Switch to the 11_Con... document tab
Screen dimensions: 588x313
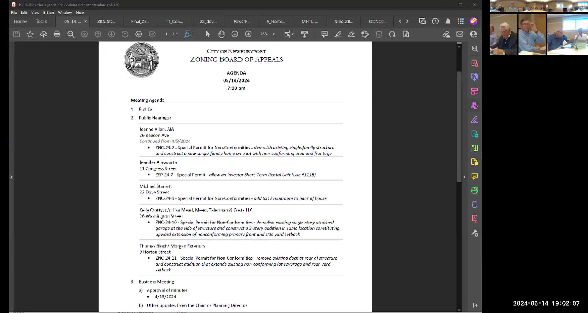tap(174, 22)
